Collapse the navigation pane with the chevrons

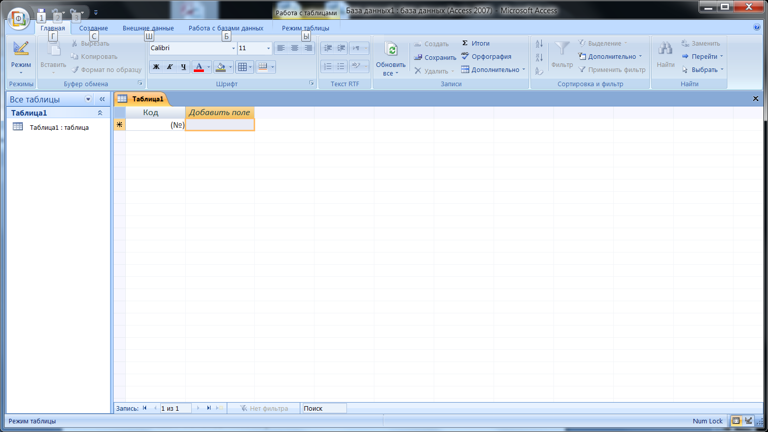pos(102,99)
